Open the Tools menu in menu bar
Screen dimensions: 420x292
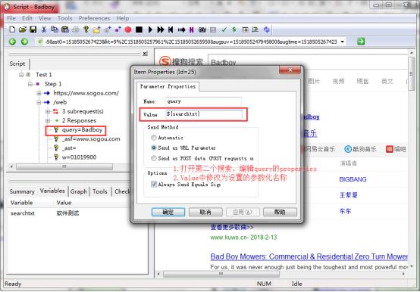point(65,18)
